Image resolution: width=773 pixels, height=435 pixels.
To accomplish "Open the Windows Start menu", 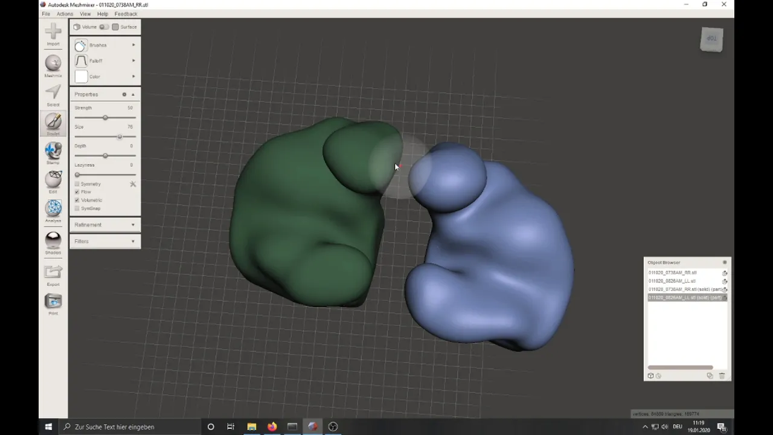I will click(48, 427).
